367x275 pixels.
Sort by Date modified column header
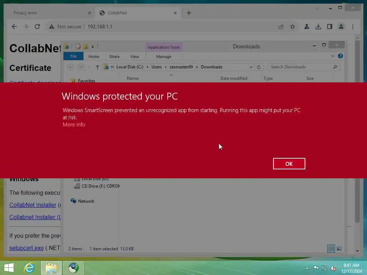[234, 78]
